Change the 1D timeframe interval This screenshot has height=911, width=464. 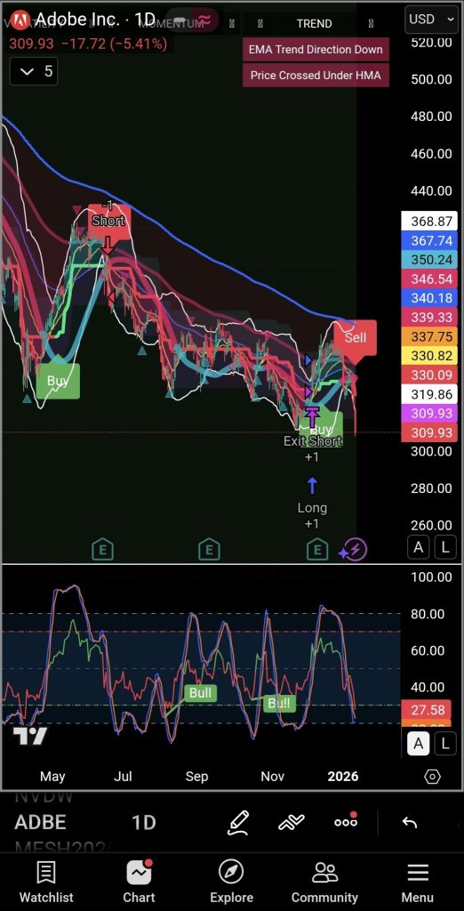click(x=143, y=822)
